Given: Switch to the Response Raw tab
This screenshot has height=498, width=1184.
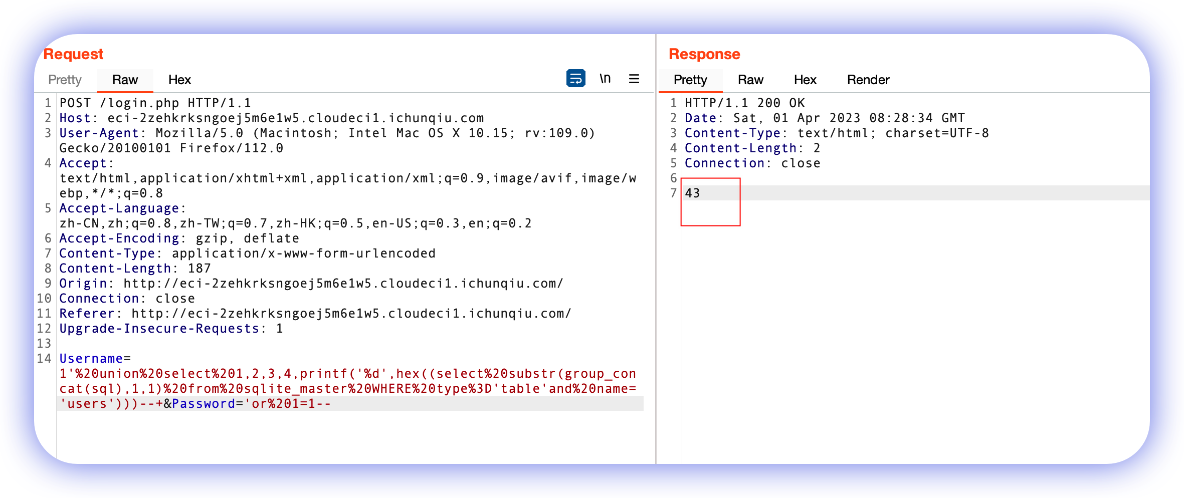Looking at the screenshot, I should pyautogui.click(x=750, y=80).
